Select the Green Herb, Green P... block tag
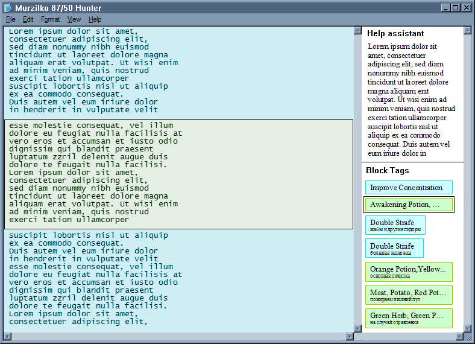 [x=409, y=318]
